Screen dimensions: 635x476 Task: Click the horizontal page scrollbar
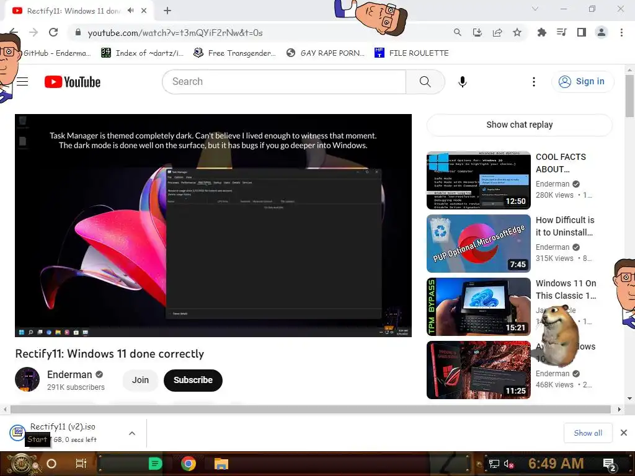coord(311,409)
